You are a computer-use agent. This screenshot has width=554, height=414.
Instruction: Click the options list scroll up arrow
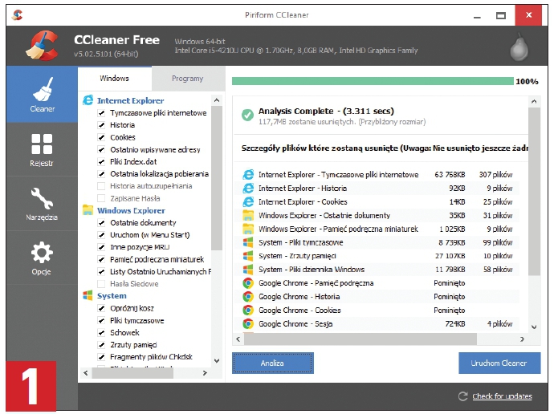click(x=217, y=100)
